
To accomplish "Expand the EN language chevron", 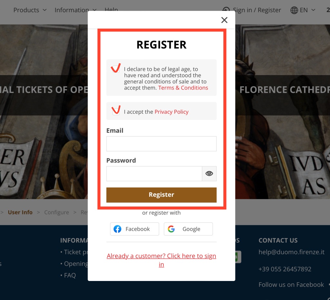I will (313, 10).
